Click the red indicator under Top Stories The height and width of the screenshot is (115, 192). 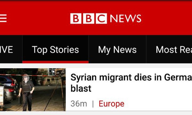[55, 62]
